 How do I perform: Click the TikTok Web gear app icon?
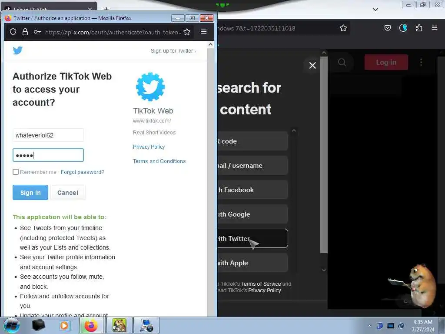[150, 87]
